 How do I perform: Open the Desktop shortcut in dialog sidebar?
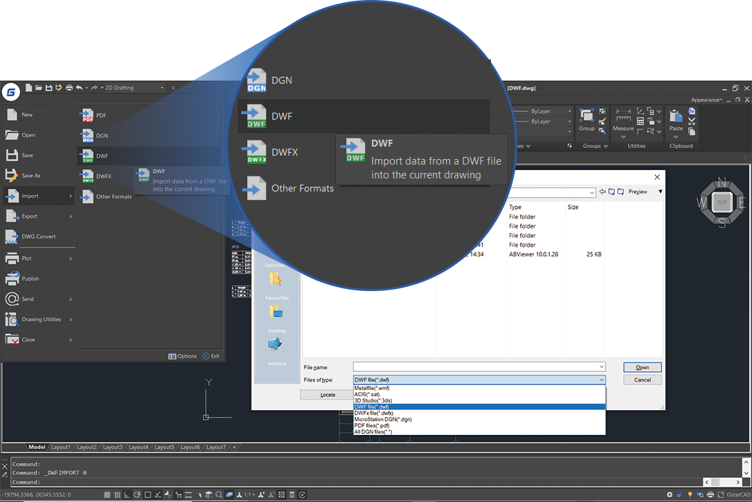click(x=276, y=319)
